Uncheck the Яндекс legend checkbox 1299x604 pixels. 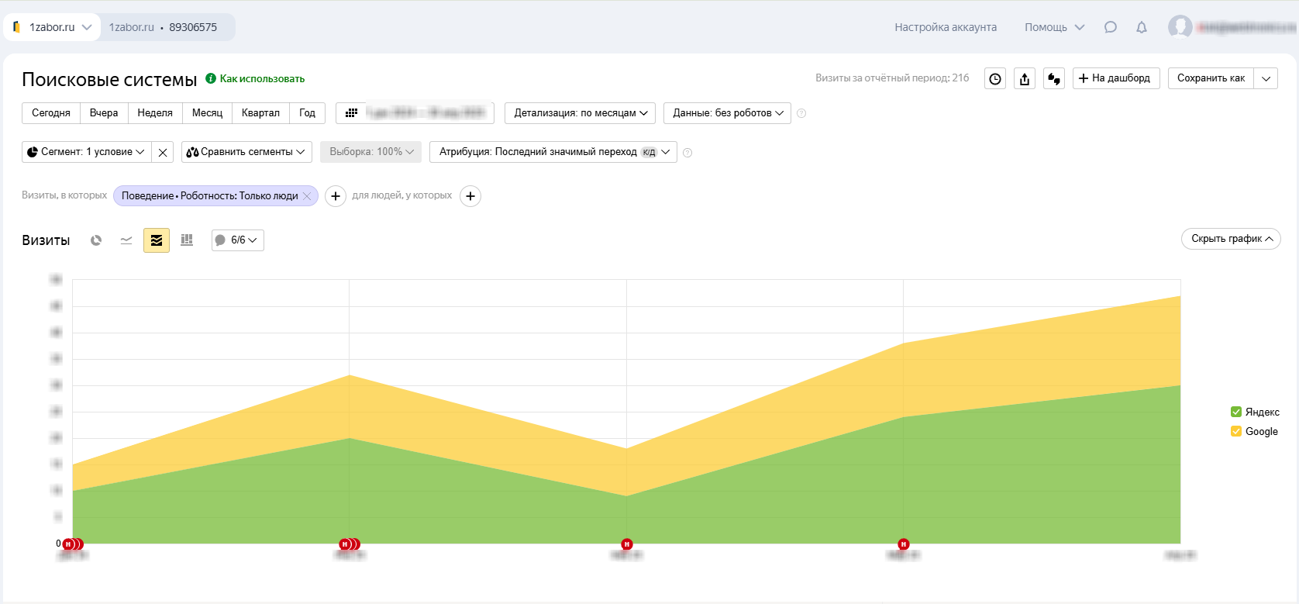pyautogui.click(x=1236, y=412)
